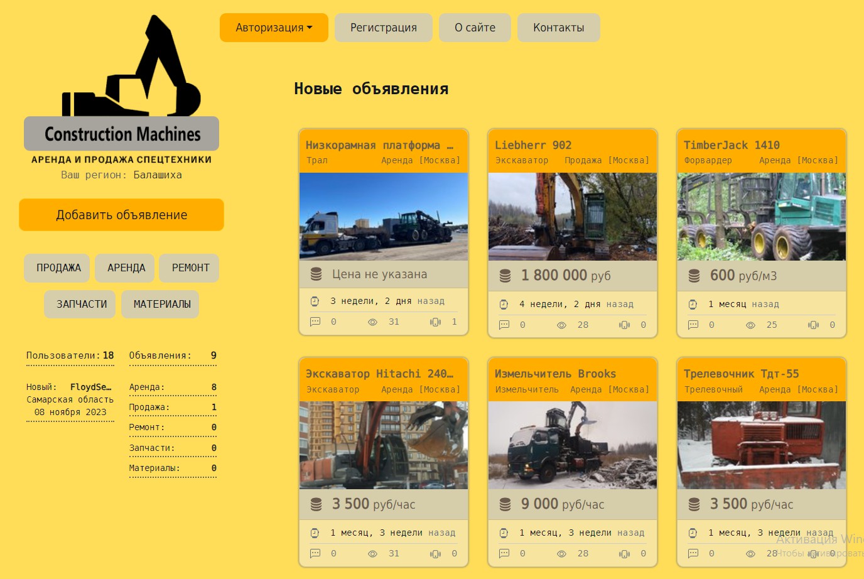Click the Материалы count row in statistics

click(x=173, y=468)
